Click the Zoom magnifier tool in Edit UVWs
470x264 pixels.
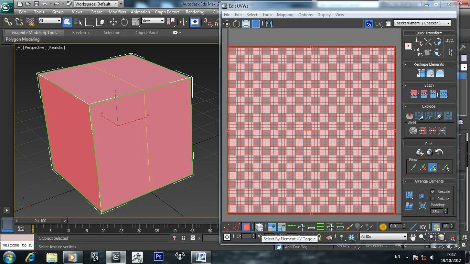pyautogui.click(x=422, y=237)
